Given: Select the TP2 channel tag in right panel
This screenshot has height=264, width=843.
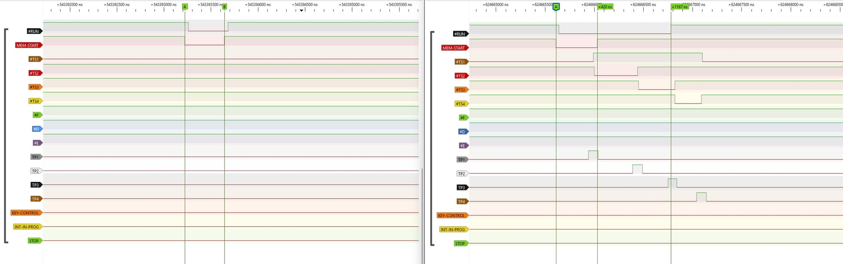Looking at the screenshot, I should [462, 173].
